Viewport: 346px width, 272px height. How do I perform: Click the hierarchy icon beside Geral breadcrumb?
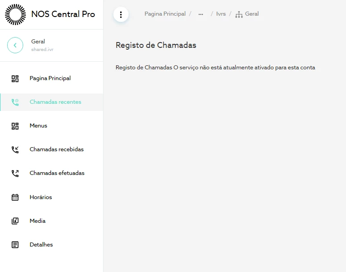(x=239, y=14)
